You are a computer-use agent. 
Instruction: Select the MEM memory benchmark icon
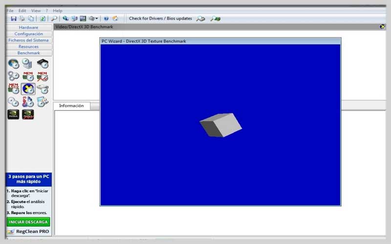[28, 77]
